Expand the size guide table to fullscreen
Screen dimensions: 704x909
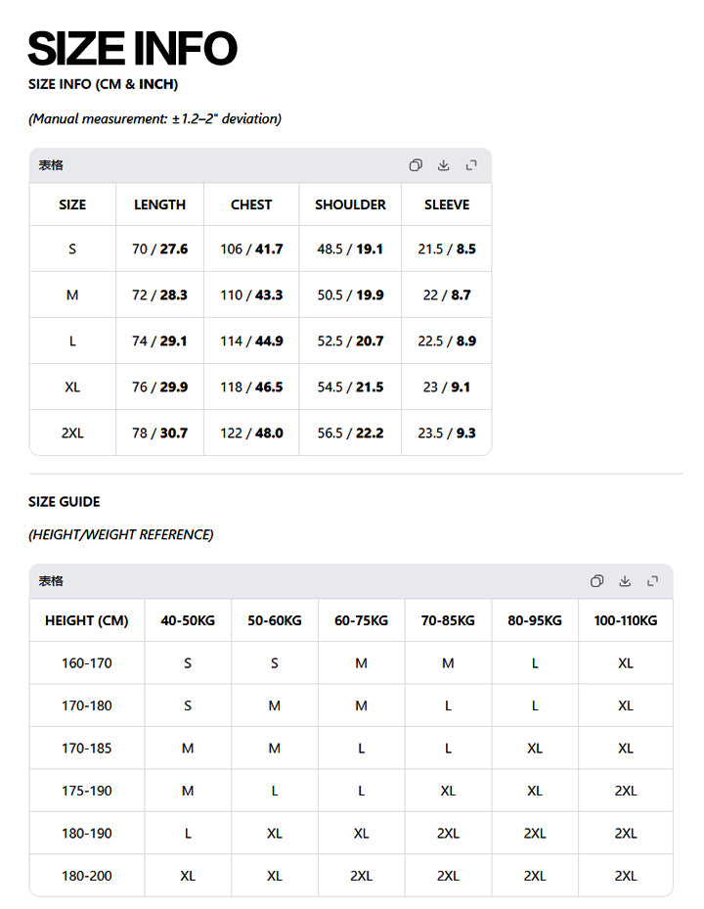pyautogui.click(x=652, y=581)
